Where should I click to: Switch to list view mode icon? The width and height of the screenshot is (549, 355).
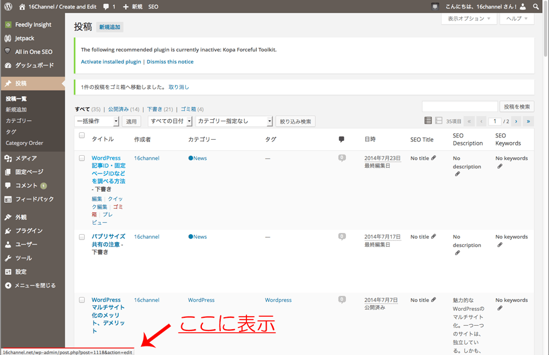(428, 121)
